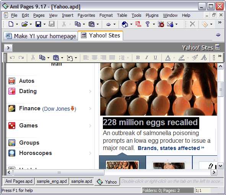226x195 pixels.
Task: Click the vertical scrollbar down arrow
Action: [221, 166]
